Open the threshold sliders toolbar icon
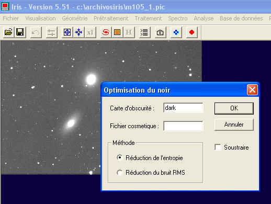 (52, 32)
